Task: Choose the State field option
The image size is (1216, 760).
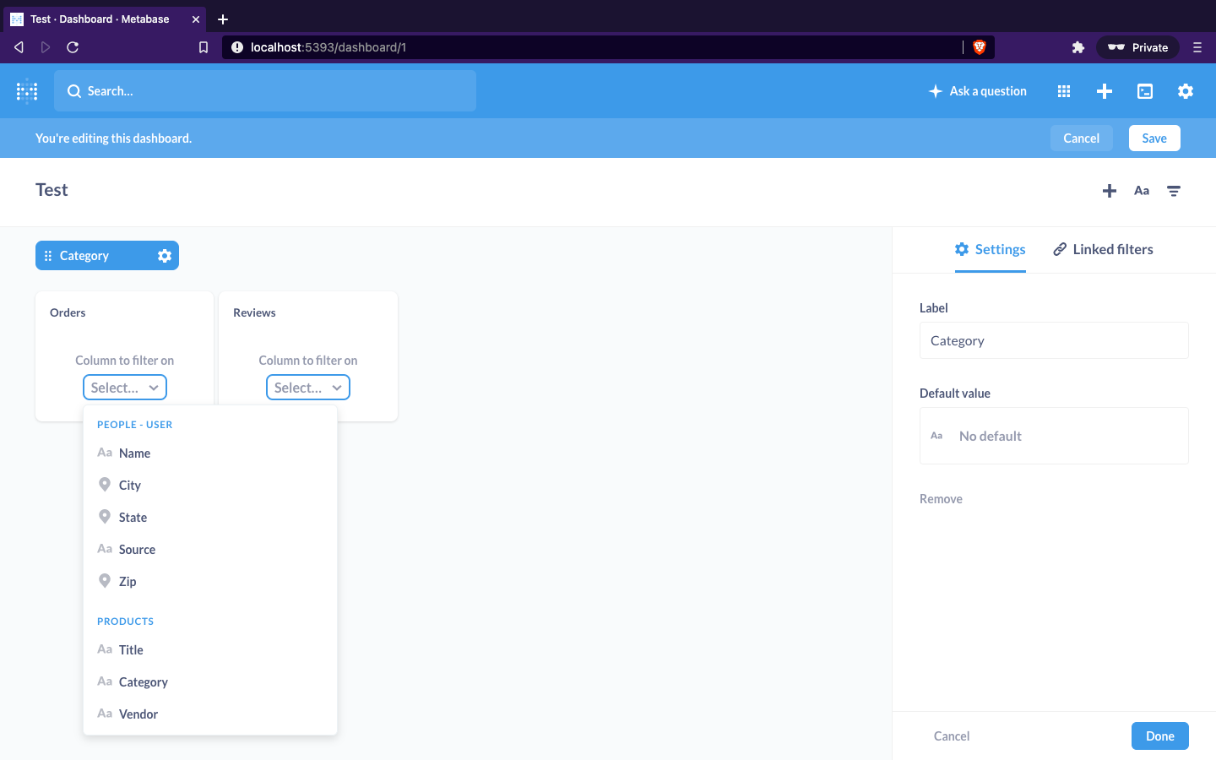Action: (210, 518)
